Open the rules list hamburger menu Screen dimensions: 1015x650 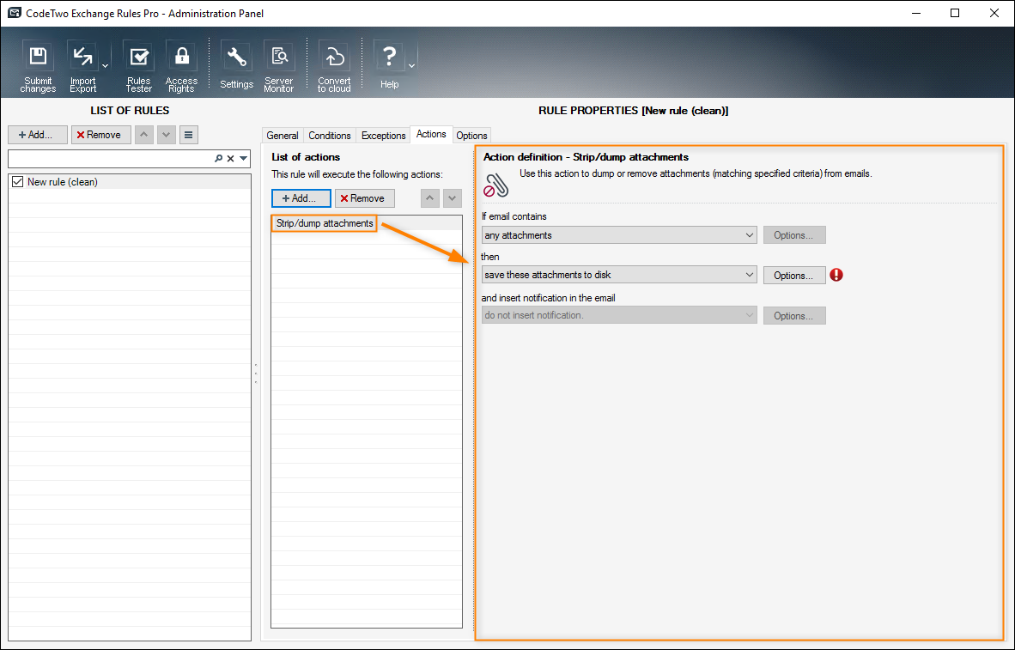coord(188,135)
